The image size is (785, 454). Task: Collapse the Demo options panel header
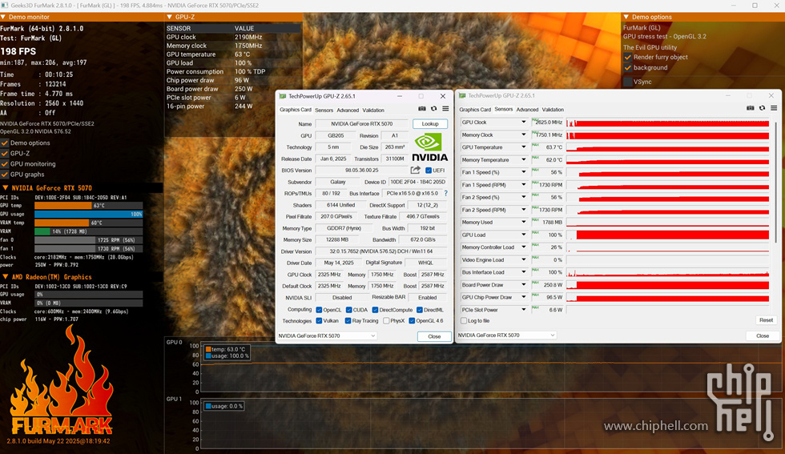click(626, 17)
